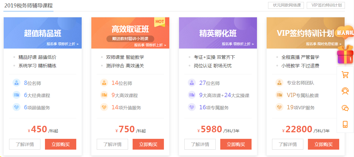Image resolution: width=354 pixels, height=157 pixels.
Task: Click 了解详情 for VIP签约特训计划 card
Action: tap(288, 144)
